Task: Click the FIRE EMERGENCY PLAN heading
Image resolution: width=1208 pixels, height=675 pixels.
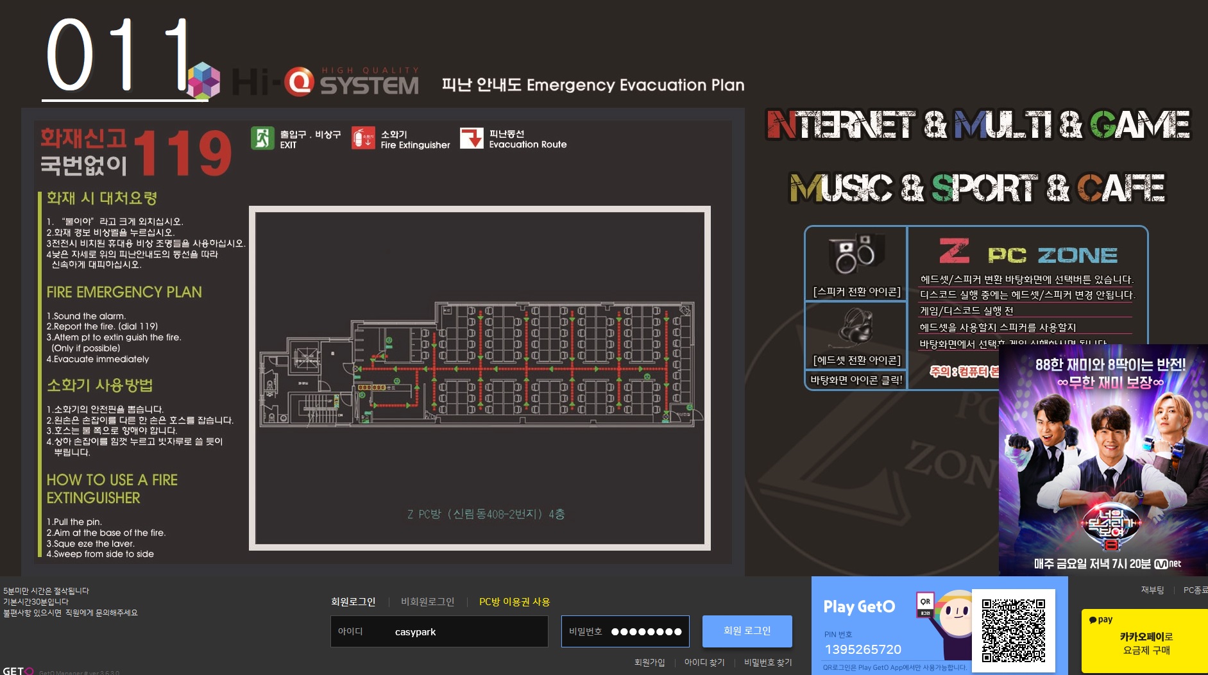Action: point(124,292)
